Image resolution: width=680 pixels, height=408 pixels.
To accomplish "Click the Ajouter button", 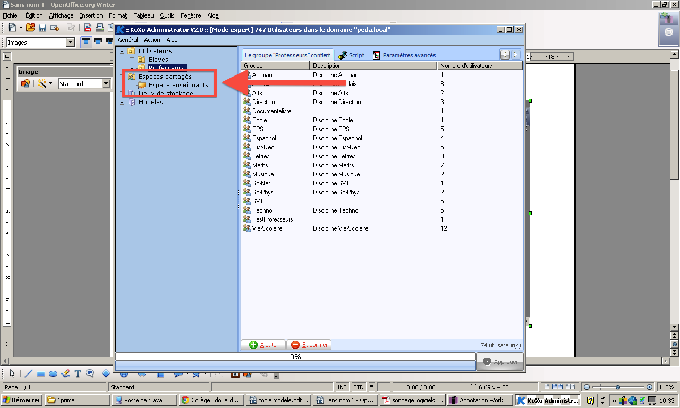I will (263, 345).
